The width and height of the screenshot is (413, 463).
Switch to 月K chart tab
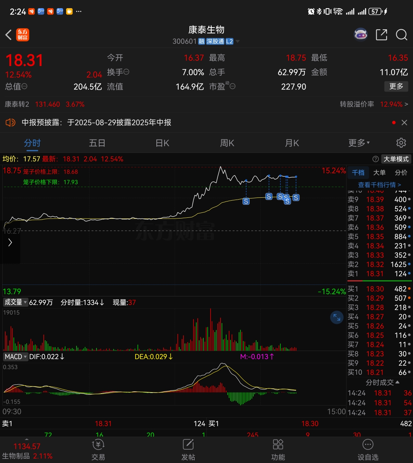292,143
